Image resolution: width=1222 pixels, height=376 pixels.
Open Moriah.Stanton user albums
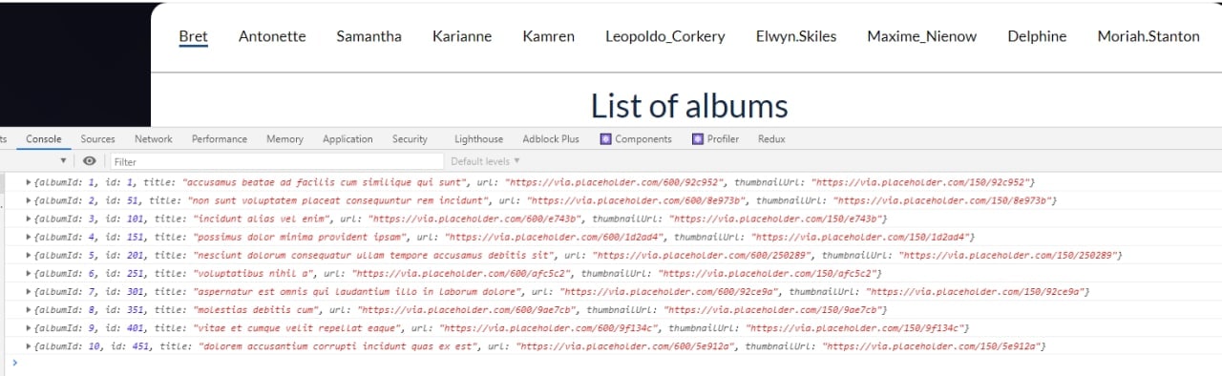(1148, 36)
